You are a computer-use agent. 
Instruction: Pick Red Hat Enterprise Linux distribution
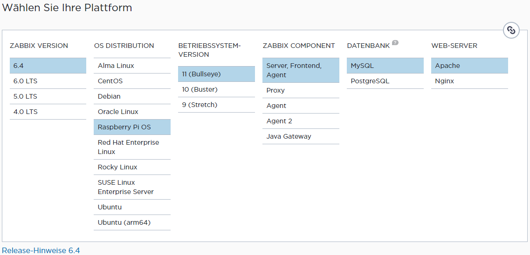[x=132, y=147]
